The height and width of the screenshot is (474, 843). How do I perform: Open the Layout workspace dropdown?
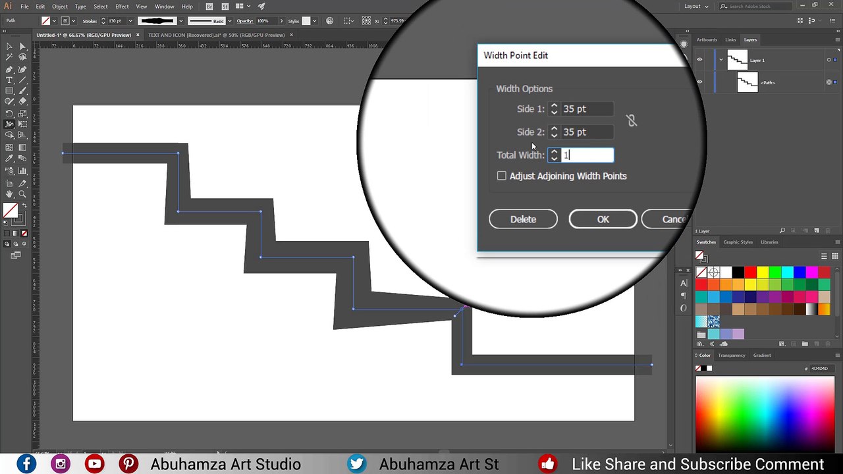pyautogui.click(x=696, y=6)
